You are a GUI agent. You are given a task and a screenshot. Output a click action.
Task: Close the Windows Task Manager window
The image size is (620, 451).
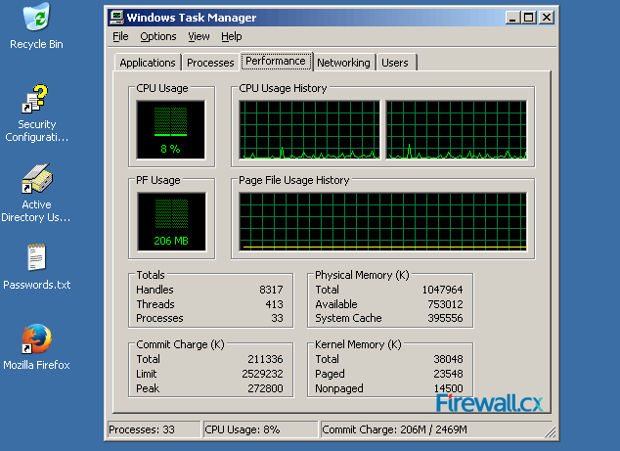pyautogui.click(x=547, y=18)
